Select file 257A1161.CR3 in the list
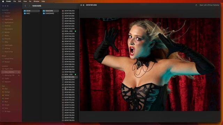The image size is (223, 125). pos(70,77)
